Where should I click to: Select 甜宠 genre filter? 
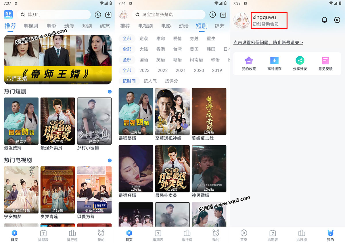tap(160, 39)
